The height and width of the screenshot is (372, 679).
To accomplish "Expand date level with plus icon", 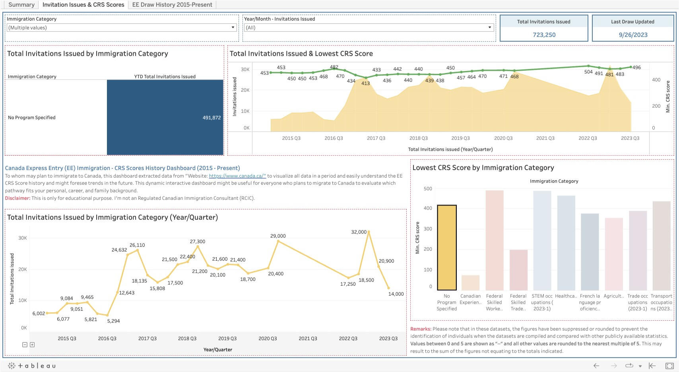I will click(x=32, y=345).
